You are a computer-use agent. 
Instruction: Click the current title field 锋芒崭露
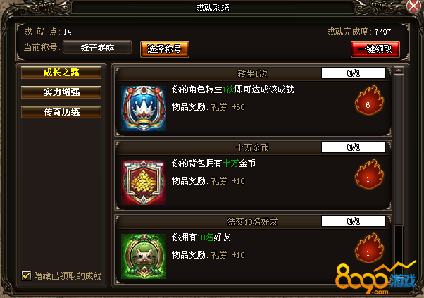[97, 48]
